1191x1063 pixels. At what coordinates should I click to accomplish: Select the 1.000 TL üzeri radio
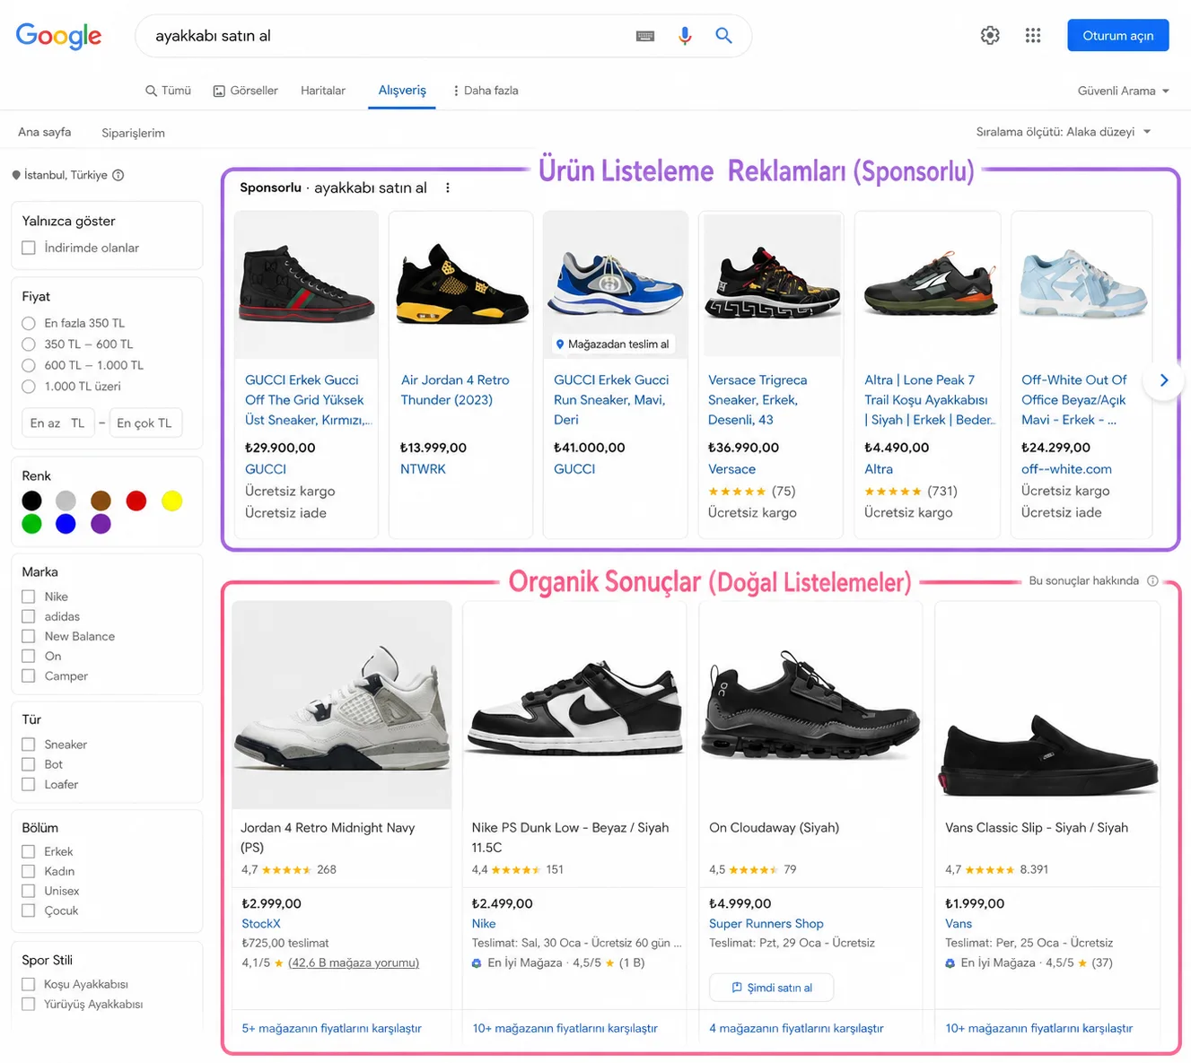(x=29, y=387)
